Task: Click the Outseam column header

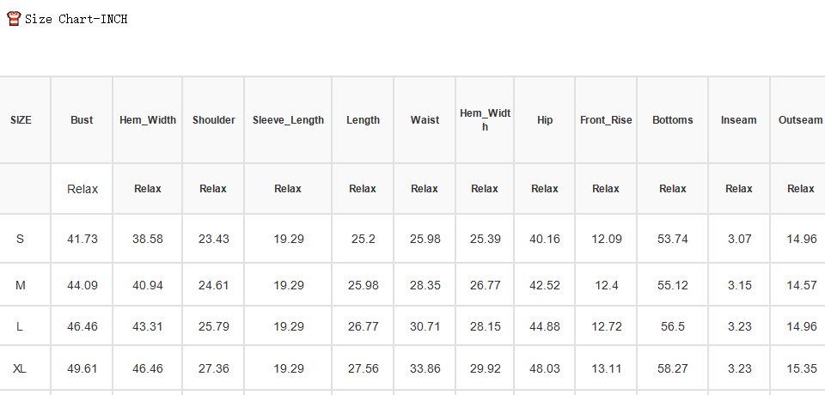Action: point(800,120)
